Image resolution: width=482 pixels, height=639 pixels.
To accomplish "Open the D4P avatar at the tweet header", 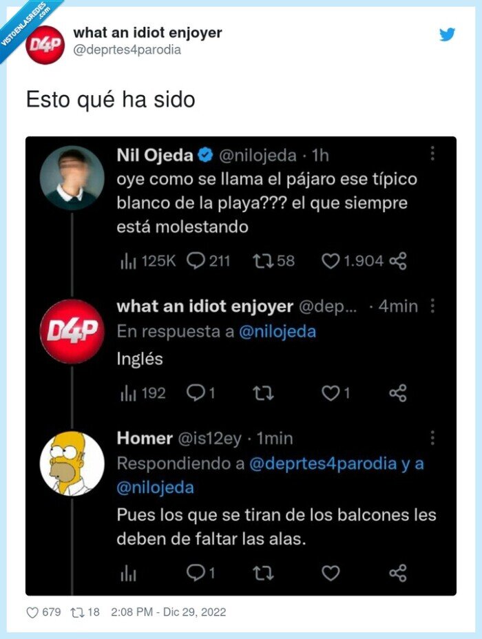I will [45, 45].
